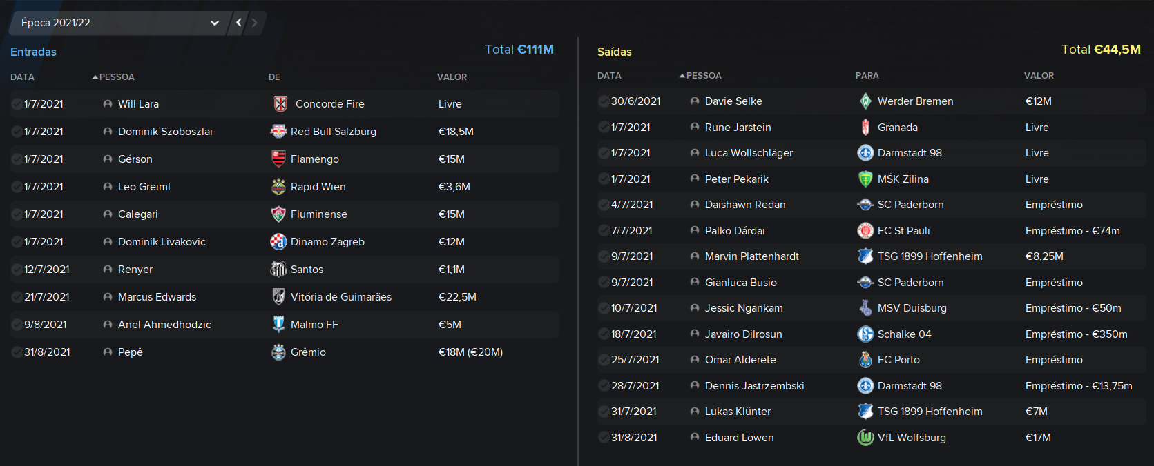Toggle the checkmark for Eduard Löwen transfer
The image size is (1154, 466).
604,437
